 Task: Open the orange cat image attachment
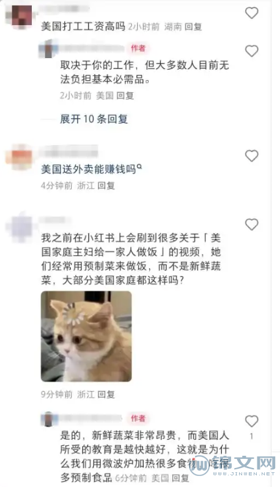86,336
